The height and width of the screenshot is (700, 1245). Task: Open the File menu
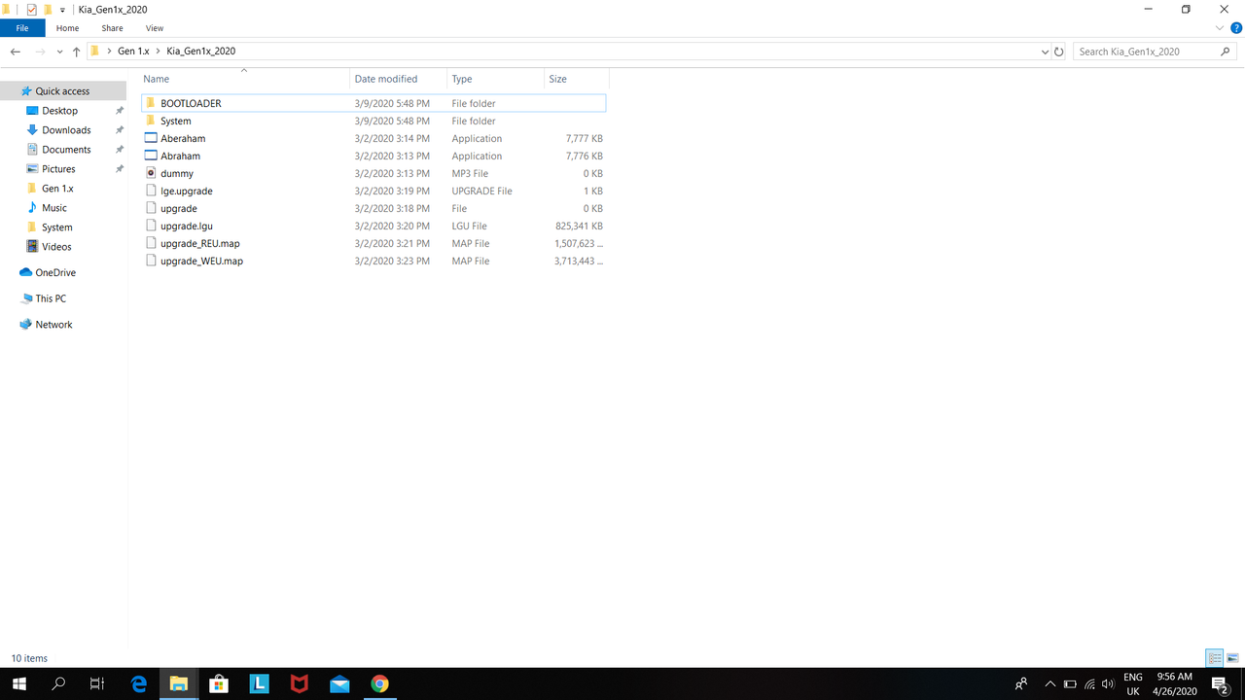click(x=21, y=28)
